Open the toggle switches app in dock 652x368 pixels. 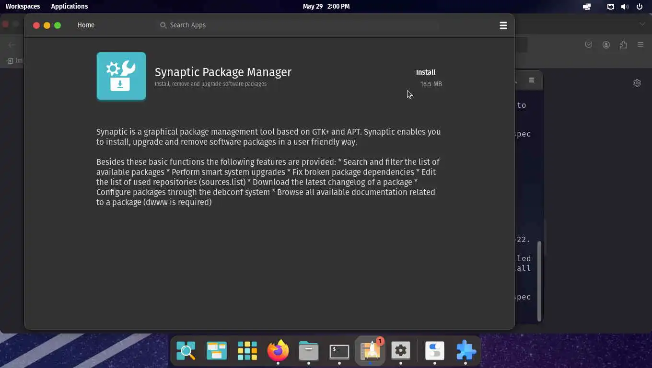pos(435,351)
